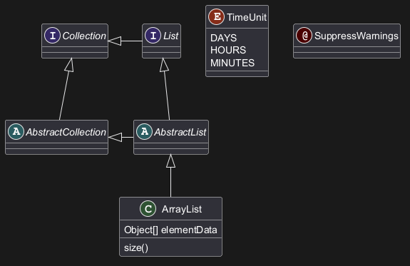Select the HOURS enum constant
The width and height of the screenshot is (410, 266).
228,50
